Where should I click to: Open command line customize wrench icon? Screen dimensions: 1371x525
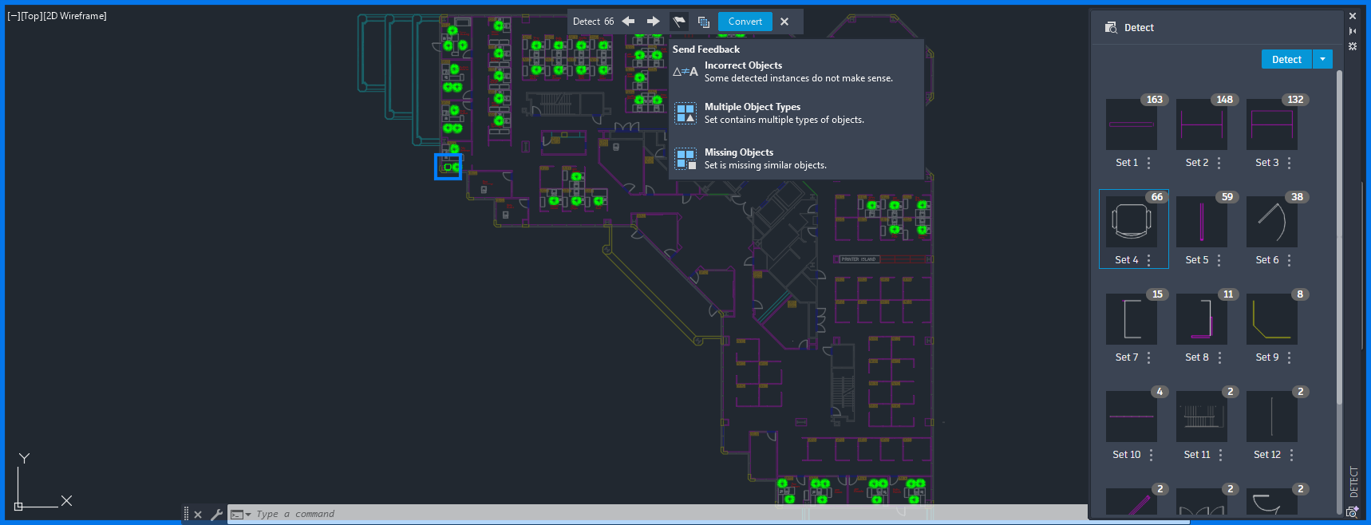pos(216,515)
